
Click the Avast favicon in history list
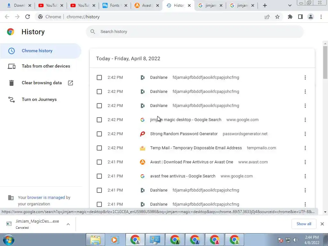pos(143,162)
